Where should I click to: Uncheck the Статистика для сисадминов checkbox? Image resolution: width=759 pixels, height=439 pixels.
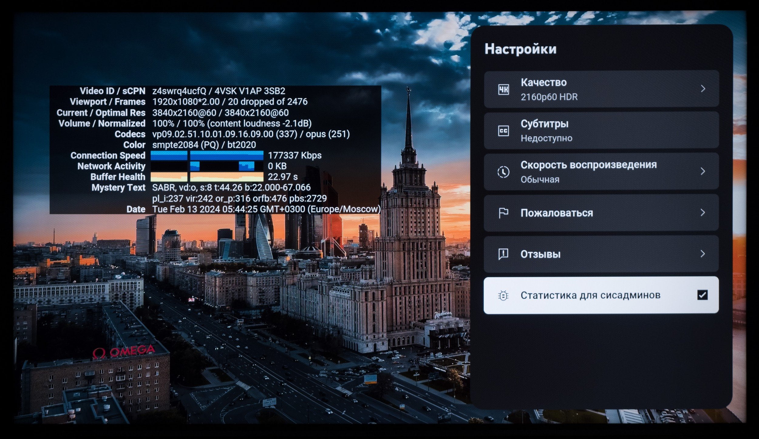[703, 295]
